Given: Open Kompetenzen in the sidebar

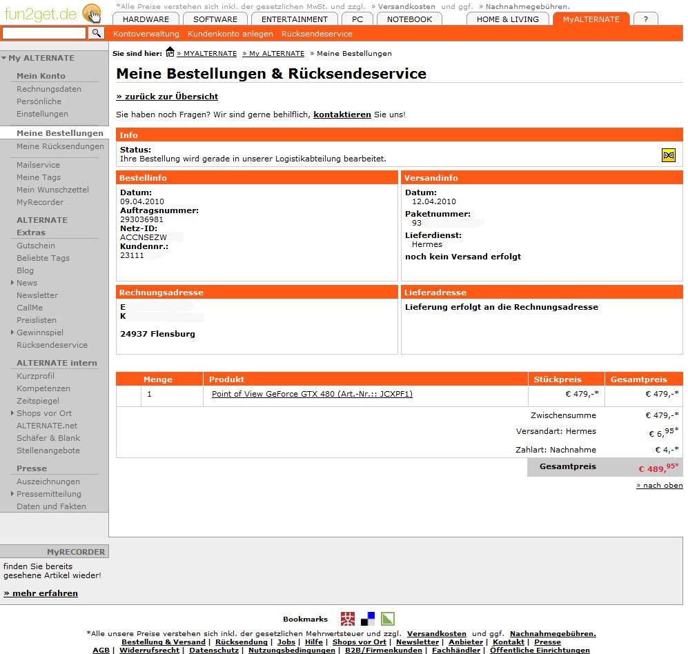Looking at the screenshot, I should click(x=43, y=388).
